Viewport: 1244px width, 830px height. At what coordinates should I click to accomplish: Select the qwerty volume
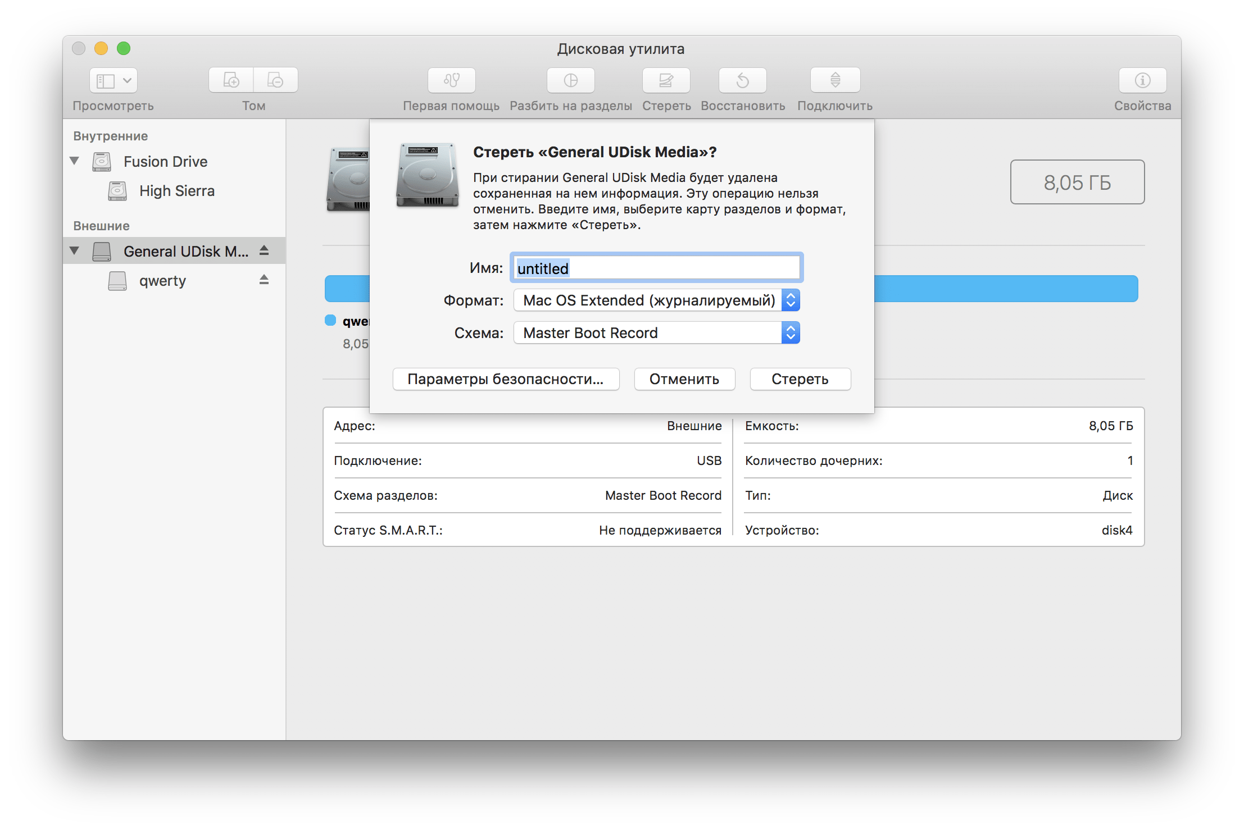174,280
